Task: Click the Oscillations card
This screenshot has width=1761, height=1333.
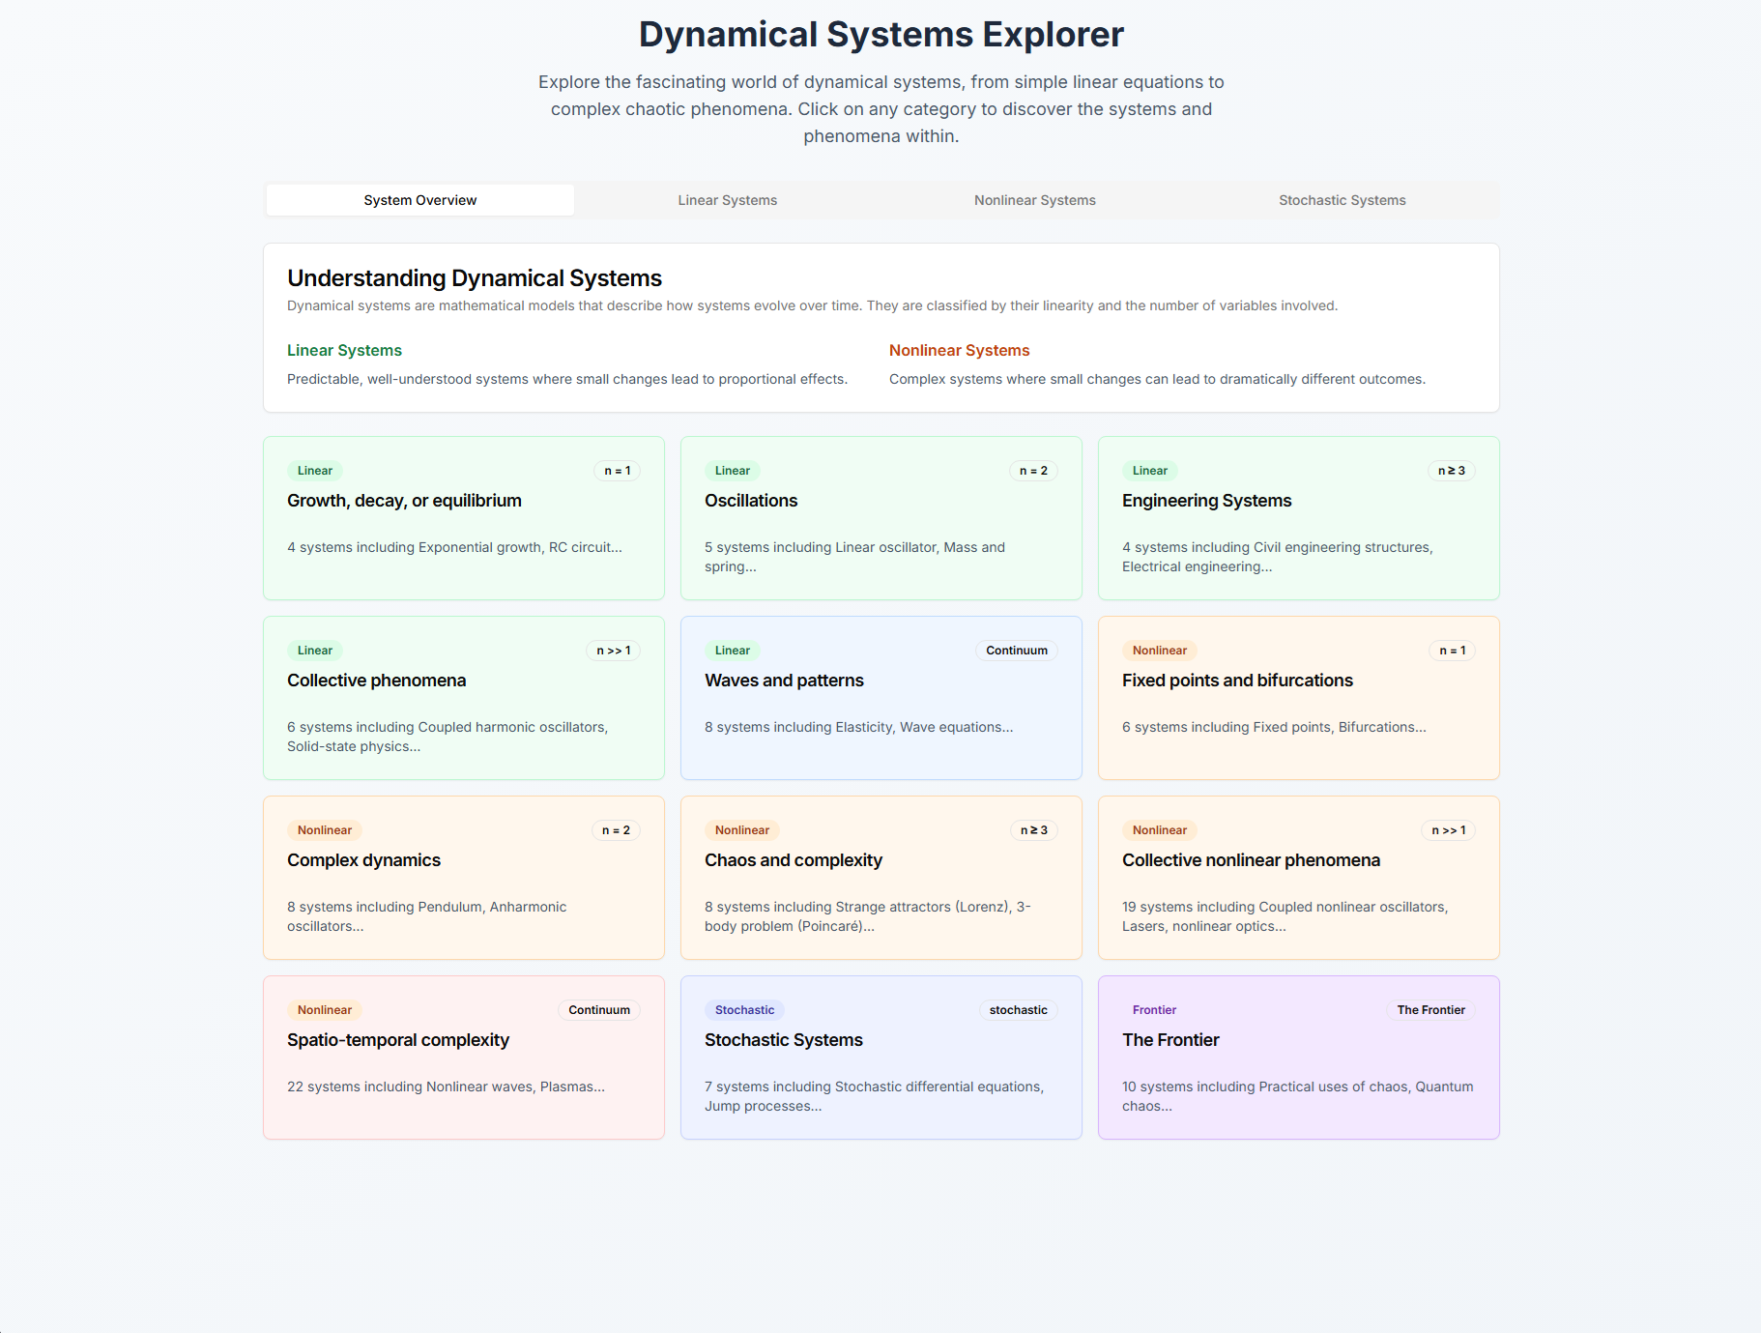Action: click(880, 518)
